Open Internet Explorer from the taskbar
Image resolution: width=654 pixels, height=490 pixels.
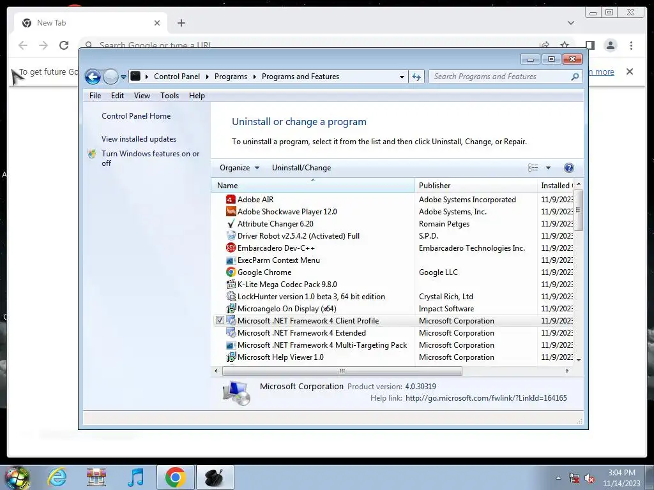(x=57, y=477)
